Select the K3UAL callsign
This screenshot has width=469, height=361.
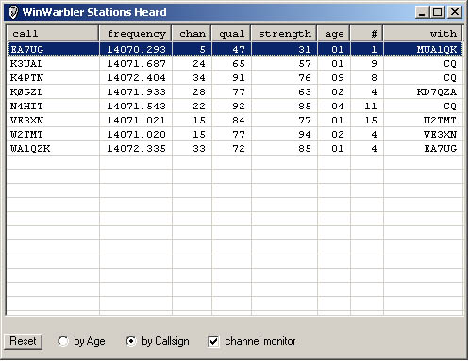pyautogui.click(x=26, y=64)
